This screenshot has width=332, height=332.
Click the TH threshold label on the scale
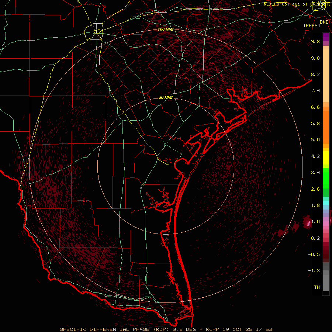pos(317,287)
